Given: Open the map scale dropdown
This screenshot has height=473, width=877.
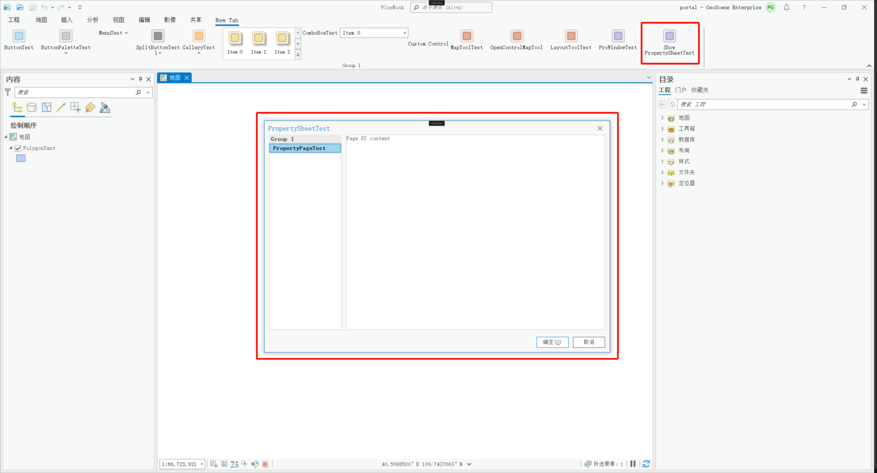Looking at the screenshot, I should (x=202, y=464).
